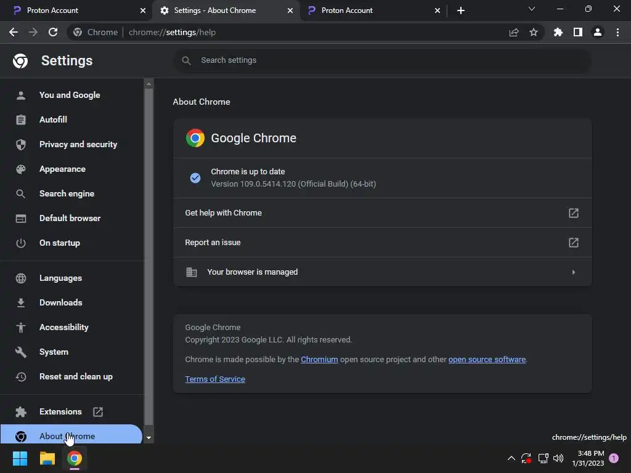This screenshot has width=631, height=473.
Task: Click the blue up-to-date checkmark icon
Action: [x=195, y=178]
